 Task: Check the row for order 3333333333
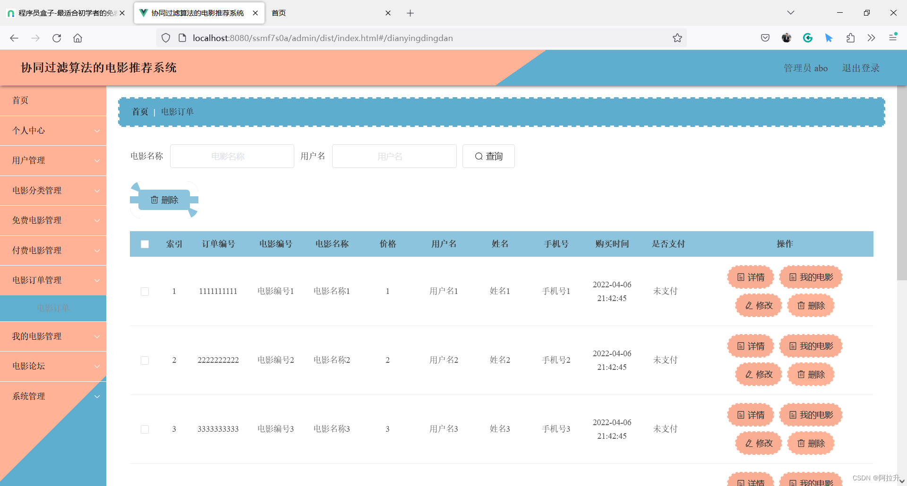[x=145, y=429]
